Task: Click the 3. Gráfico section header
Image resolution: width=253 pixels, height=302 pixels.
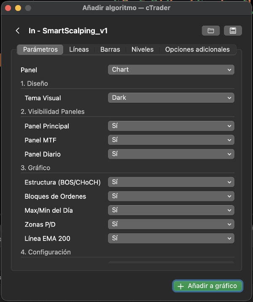Action: pos(35,168)
